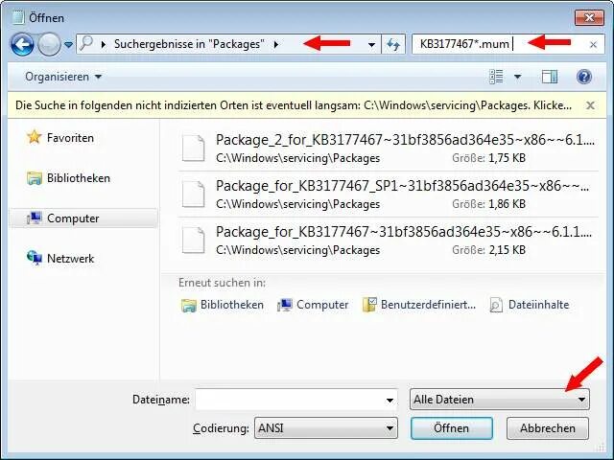
Task: Open Favoriten in navigation pane
Action: pyautogui.click(x=70, y=138)
